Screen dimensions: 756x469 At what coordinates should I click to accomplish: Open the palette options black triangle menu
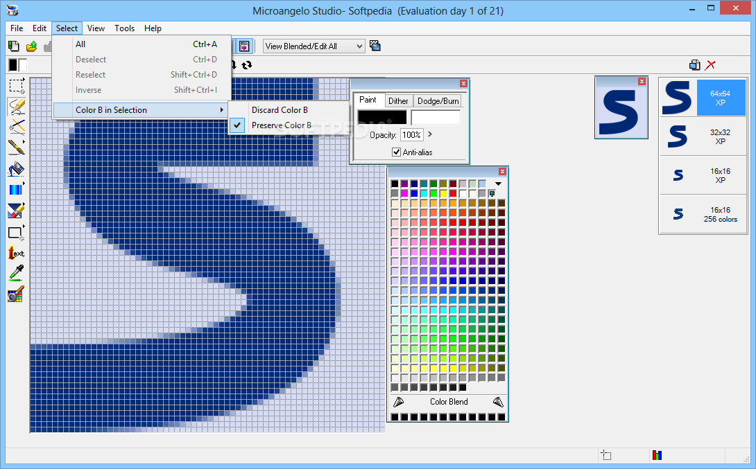(x=498, y=184)
